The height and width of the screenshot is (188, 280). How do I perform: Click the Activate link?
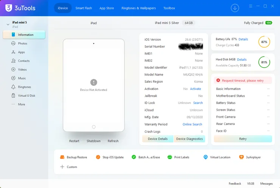[195, 89]
